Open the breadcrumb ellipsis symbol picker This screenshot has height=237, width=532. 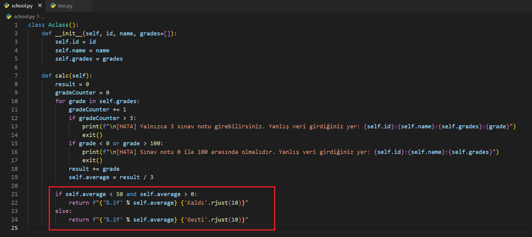click(43, 17)
